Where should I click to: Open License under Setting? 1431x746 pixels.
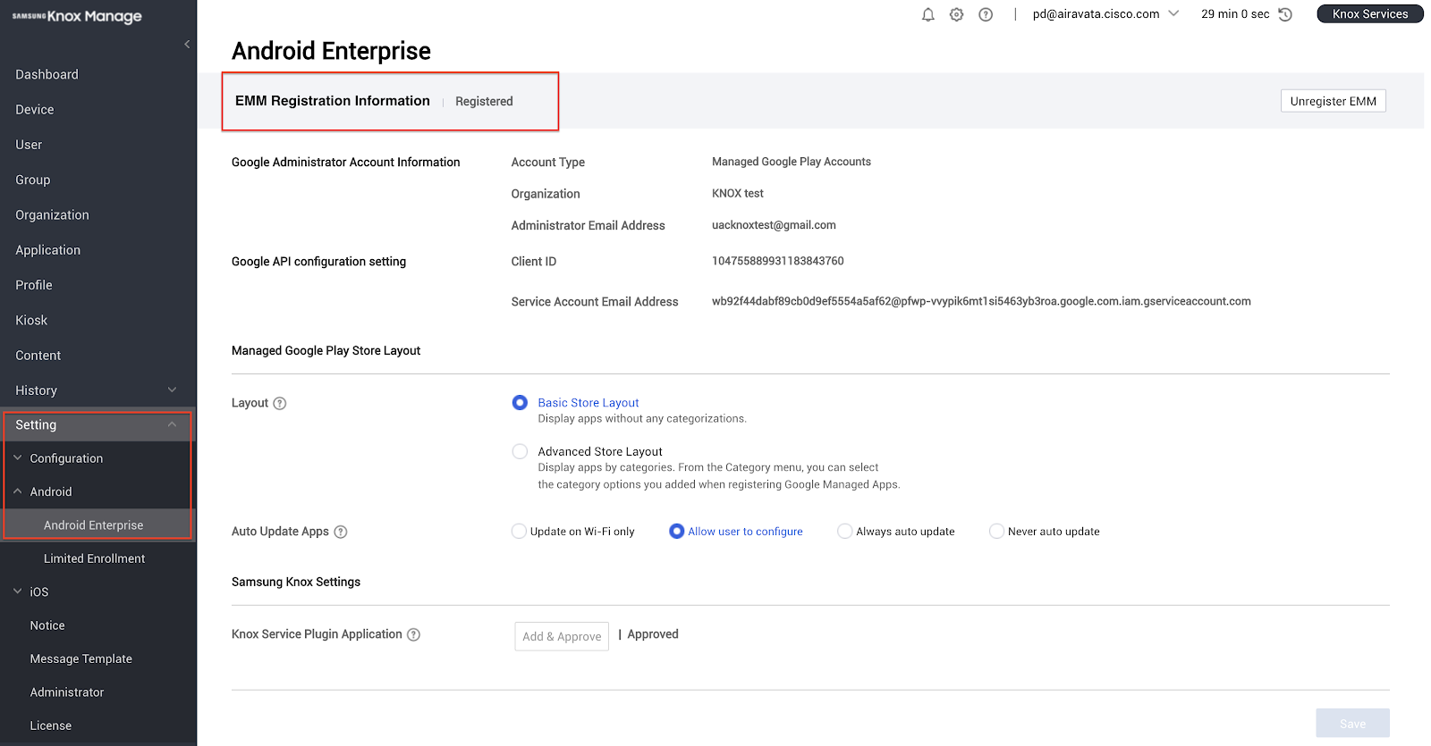pyautogui.click(x=50, y=725)
